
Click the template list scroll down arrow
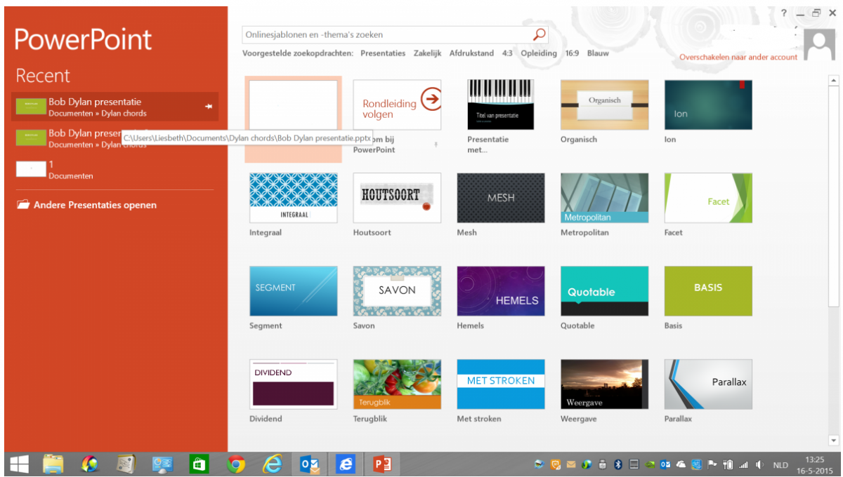point(834,441)
